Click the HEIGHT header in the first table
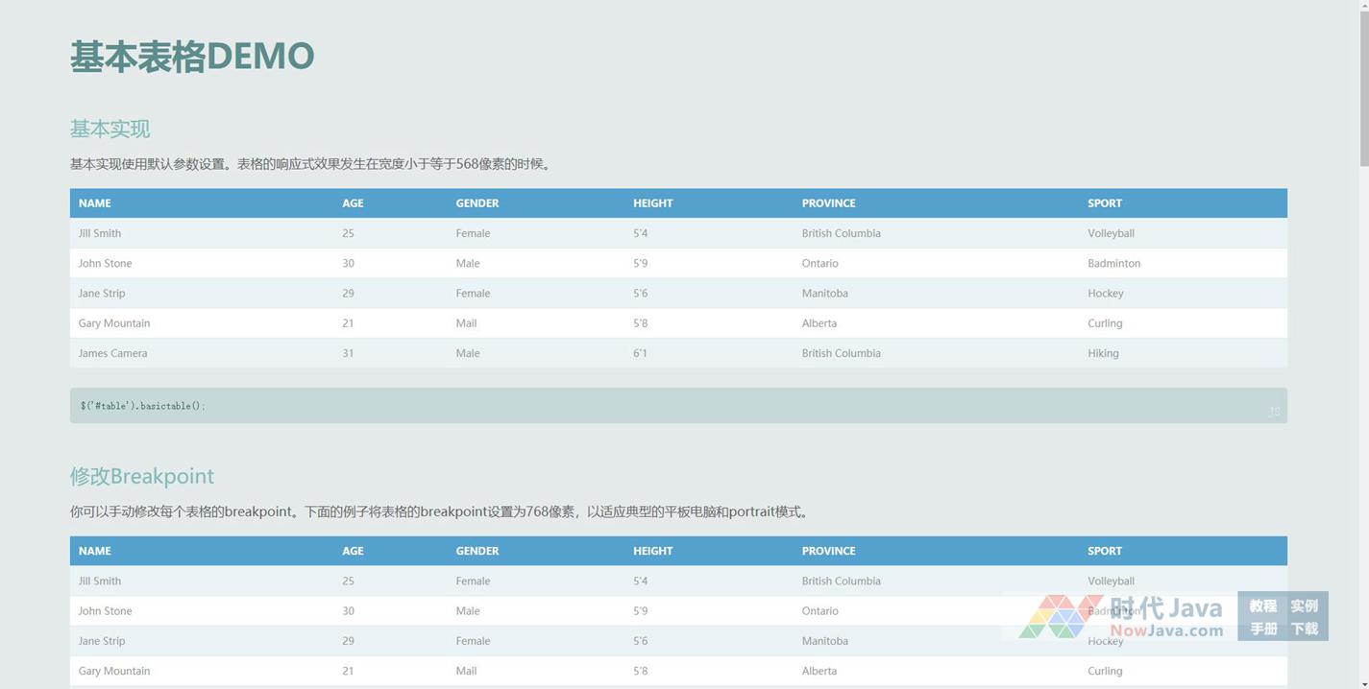Viewport: 1369px width, 689px height. pyautogui.click(x=652, y=203)
